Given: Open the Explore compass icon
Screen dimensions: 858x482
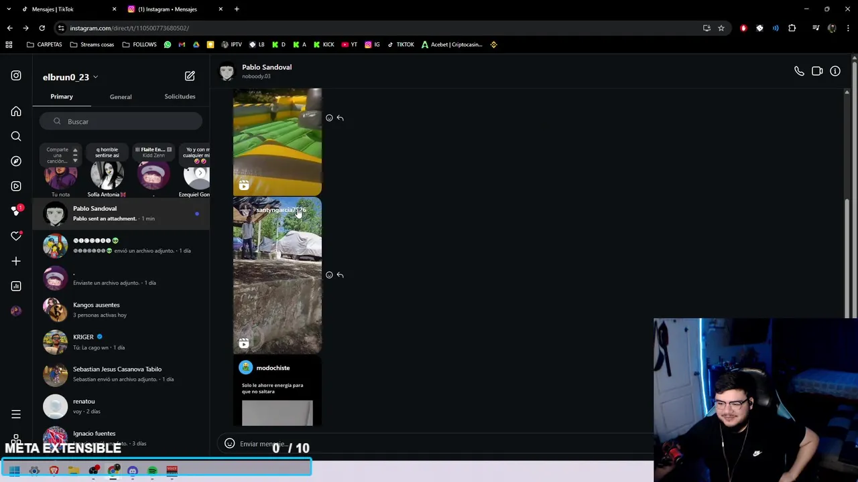Looking at the screenshot, I should point(16,161).
